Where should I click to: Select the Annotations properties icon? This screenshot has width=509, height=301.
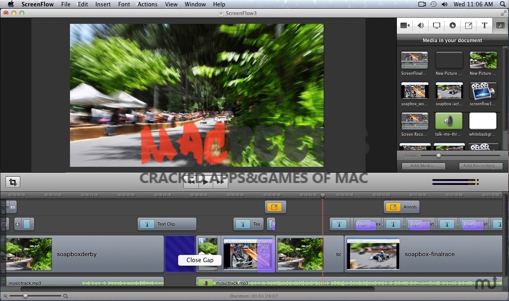(x=468, y=25)
